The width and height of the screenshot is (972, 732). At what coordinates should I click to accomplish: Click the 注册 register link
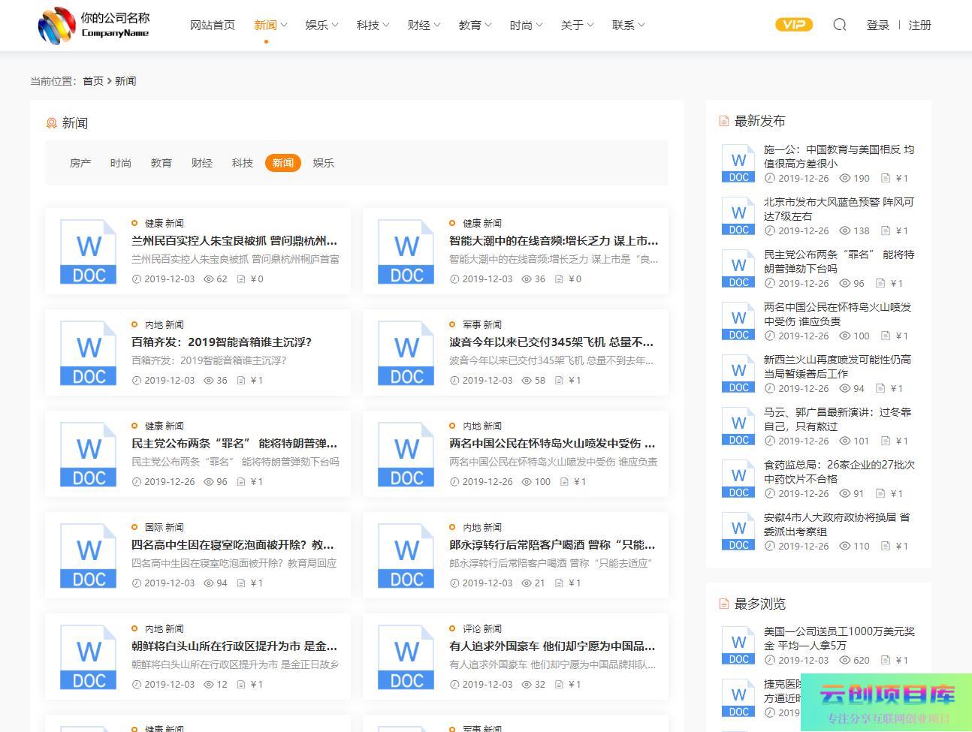point(919,25)
